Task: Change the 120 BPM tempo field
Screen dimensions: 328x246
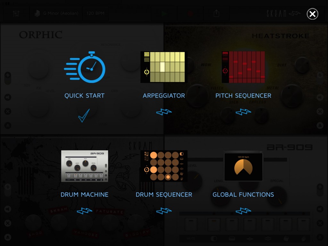Action: pos(95,13)
